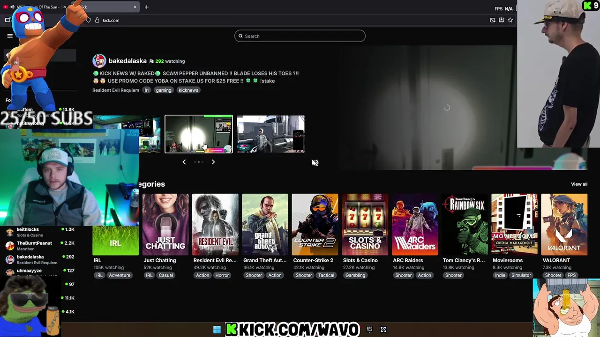Screen dimensions: 600x337
Task: Click the FPS tag under VALORANT
Action: pos(572,275)
